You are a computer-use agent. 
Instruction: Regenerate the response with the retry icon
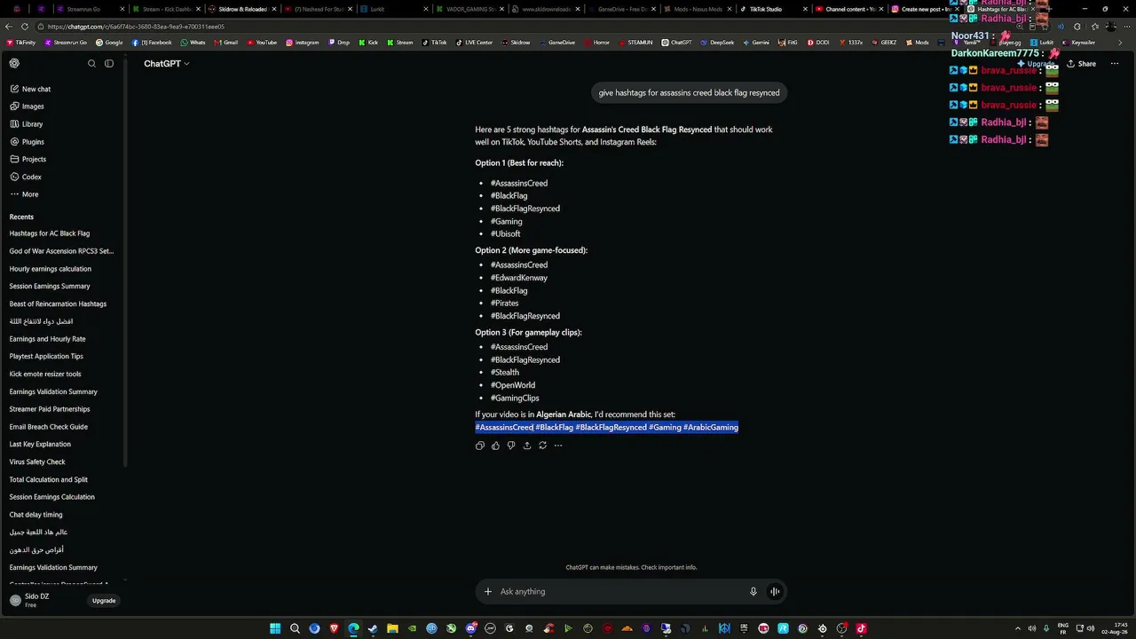pos(542,446)
